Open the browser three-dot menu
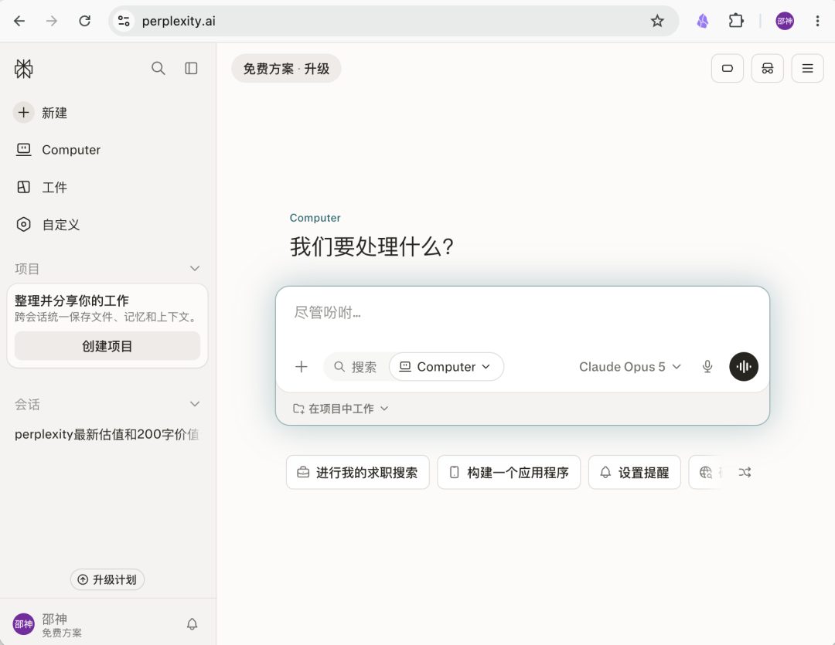 [x=817, y=21]
